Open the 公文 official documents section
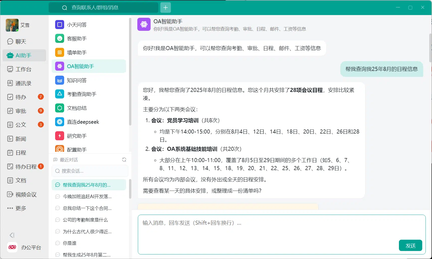Screen dimensions: 432x259 (24, 125)
